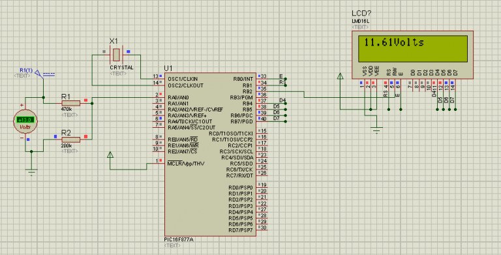The width and height of the screenshot is (501, 255).
Task: Click the 200k resistor value
Action: coord(67,145)
